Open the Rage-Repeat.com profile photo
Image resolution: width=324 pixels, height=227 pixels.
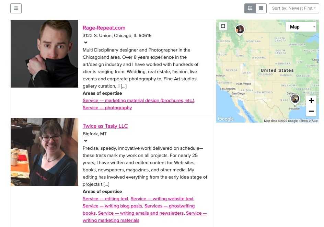44,54
